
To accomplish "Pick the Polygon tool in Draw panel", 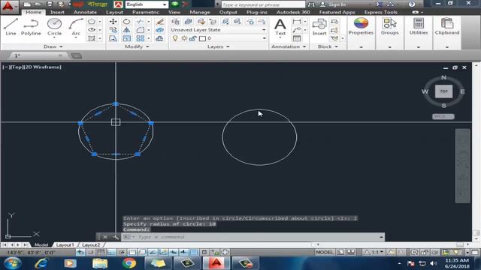I will [92, 22].
